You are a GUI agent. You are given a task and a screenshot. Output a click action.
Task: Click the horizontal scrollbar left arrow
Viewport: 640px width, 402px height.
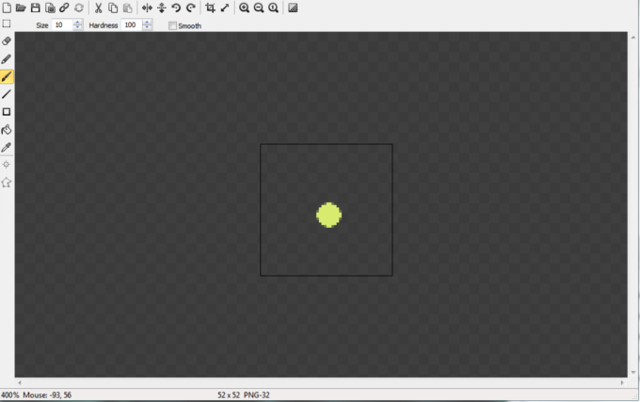tap(20, 383)
